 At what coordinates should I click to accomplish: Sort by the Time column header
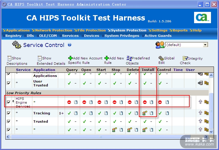coord(178,70)
